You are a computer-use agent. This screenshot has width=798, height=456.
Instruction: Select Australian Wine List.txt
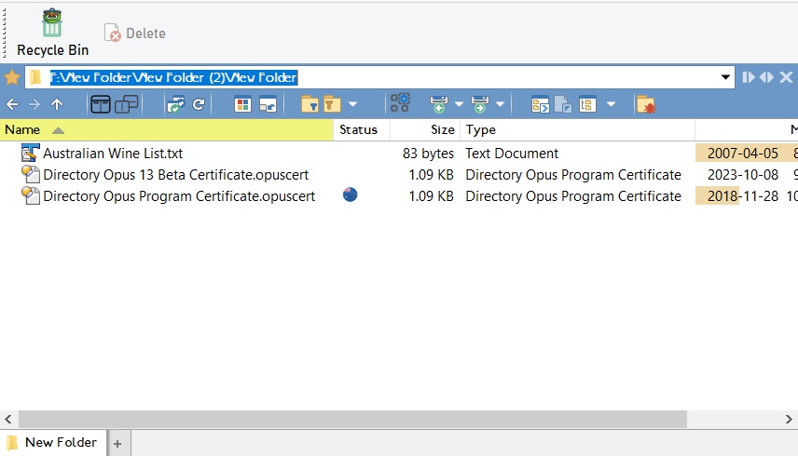click(113, 154)
